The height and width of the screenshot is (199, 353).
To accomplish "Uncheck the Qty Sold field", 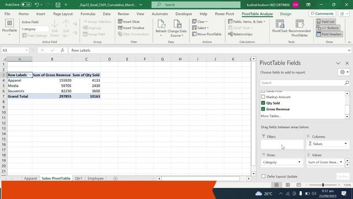I will click(x=263, y=103).
